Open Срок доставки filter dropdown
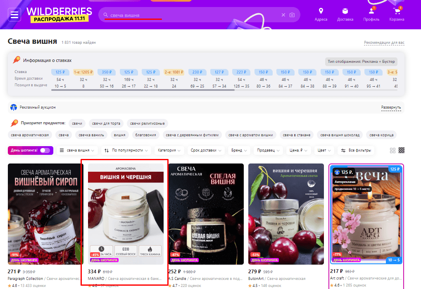 (206, 150)
